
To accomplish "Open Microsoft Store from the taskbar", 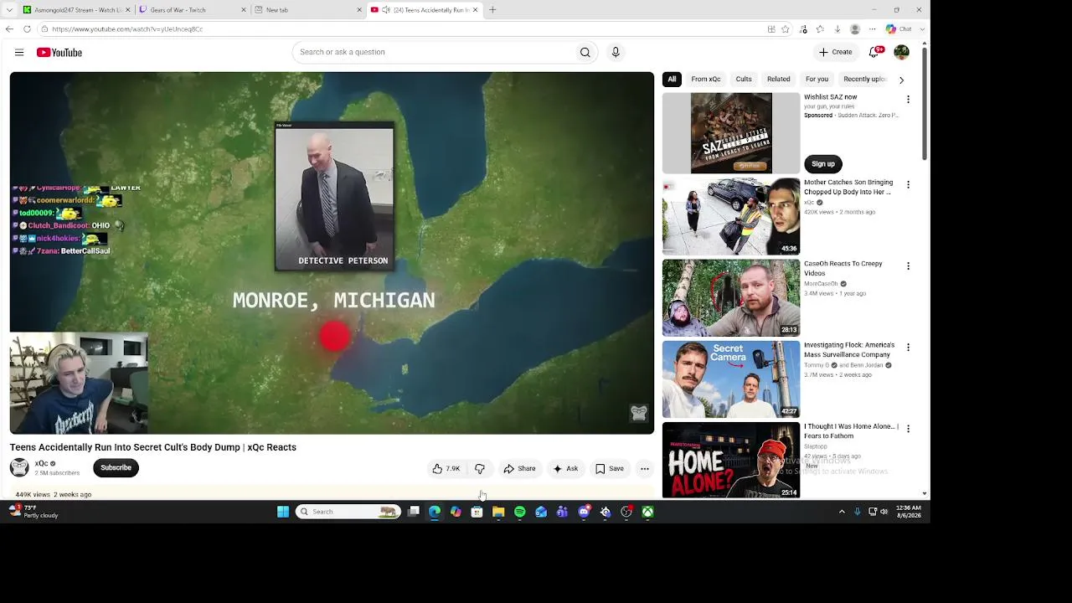I will [x=477, y=512].
